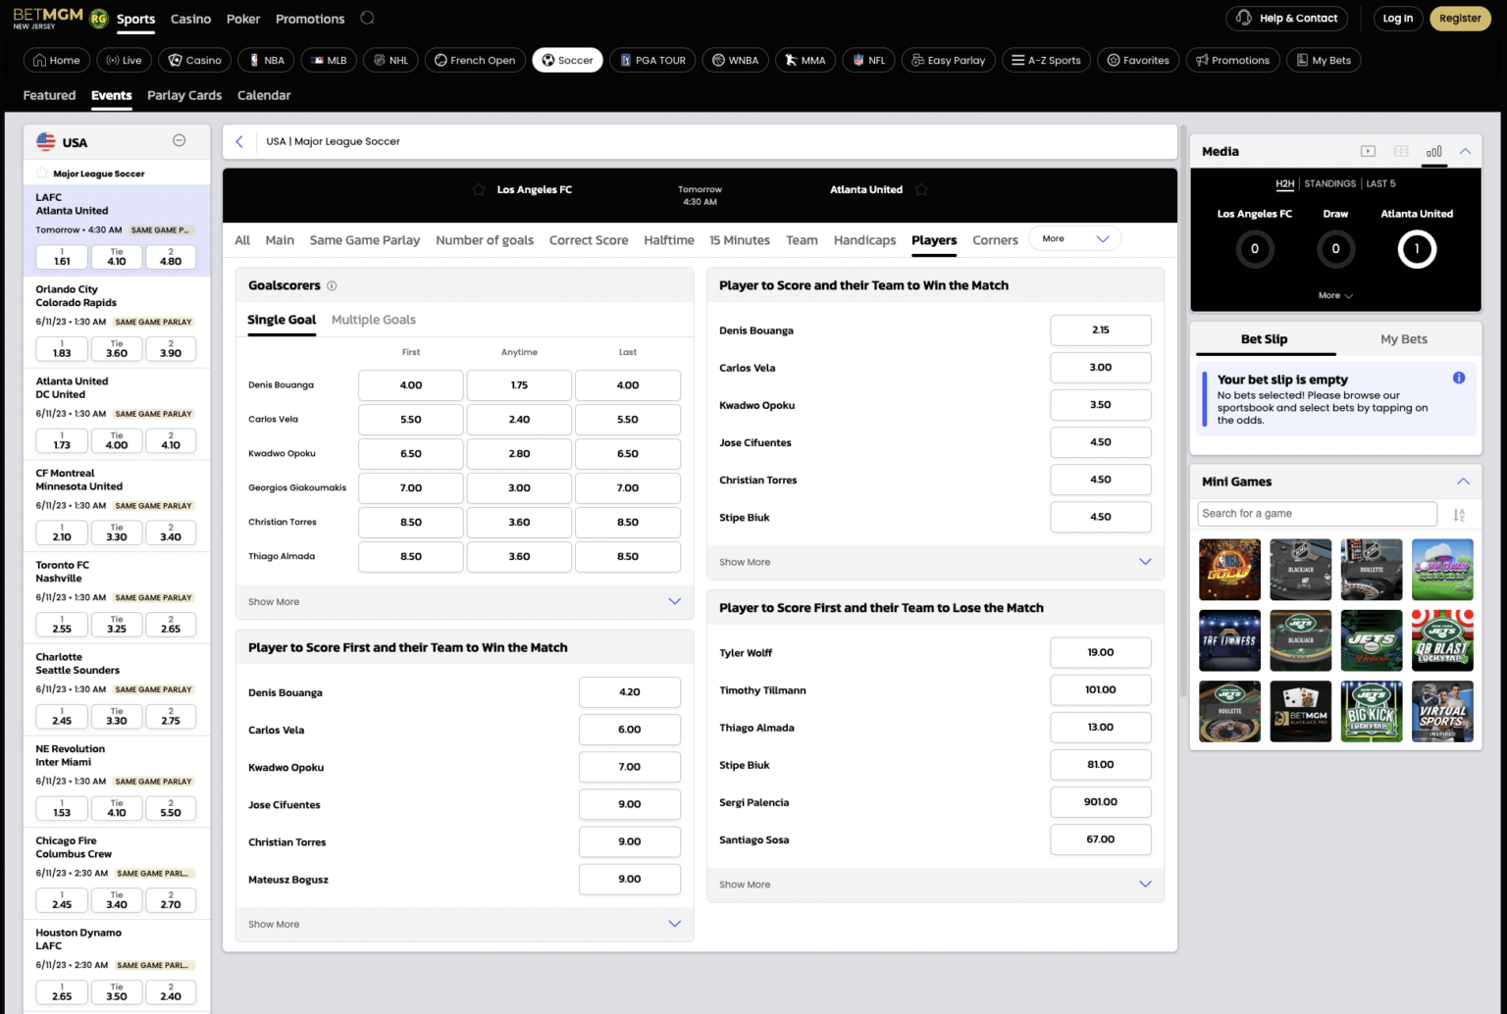Toggle the Major League Soccer favorite star
Screen dimensions: 1507x1014
[x=42, y=173]
